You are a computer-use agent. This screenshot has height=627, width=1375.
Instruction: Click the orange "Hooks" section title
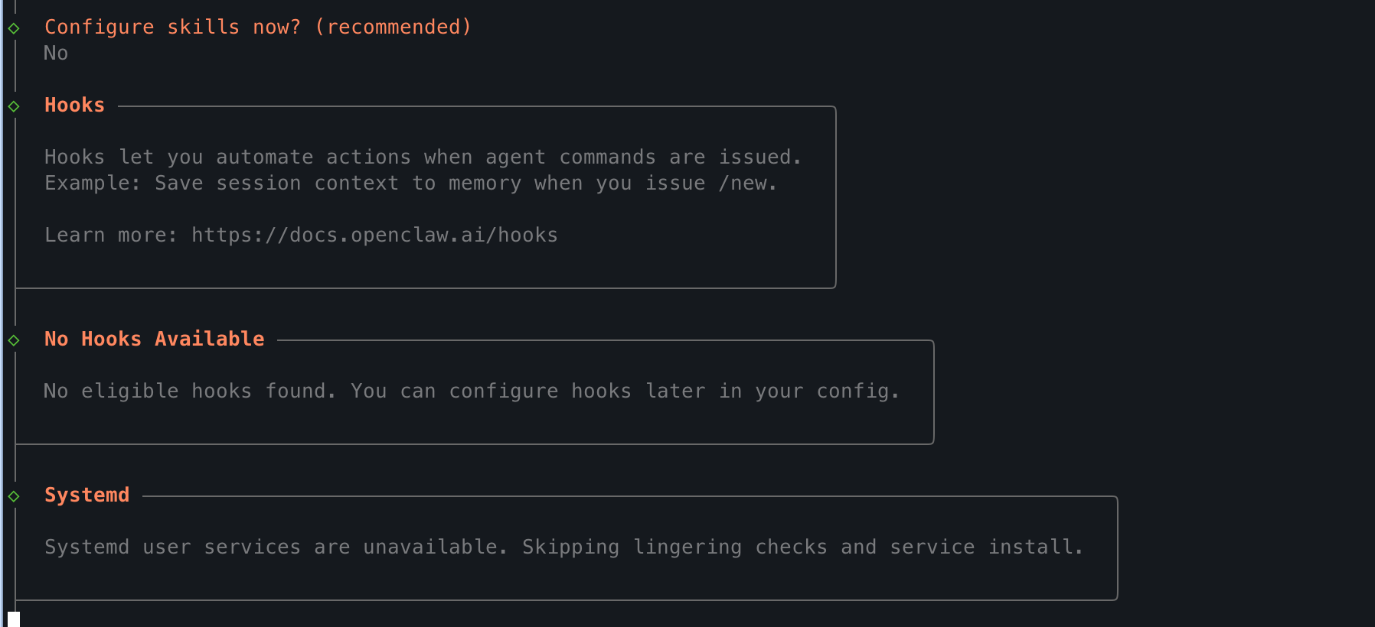[x=74, y=105]
